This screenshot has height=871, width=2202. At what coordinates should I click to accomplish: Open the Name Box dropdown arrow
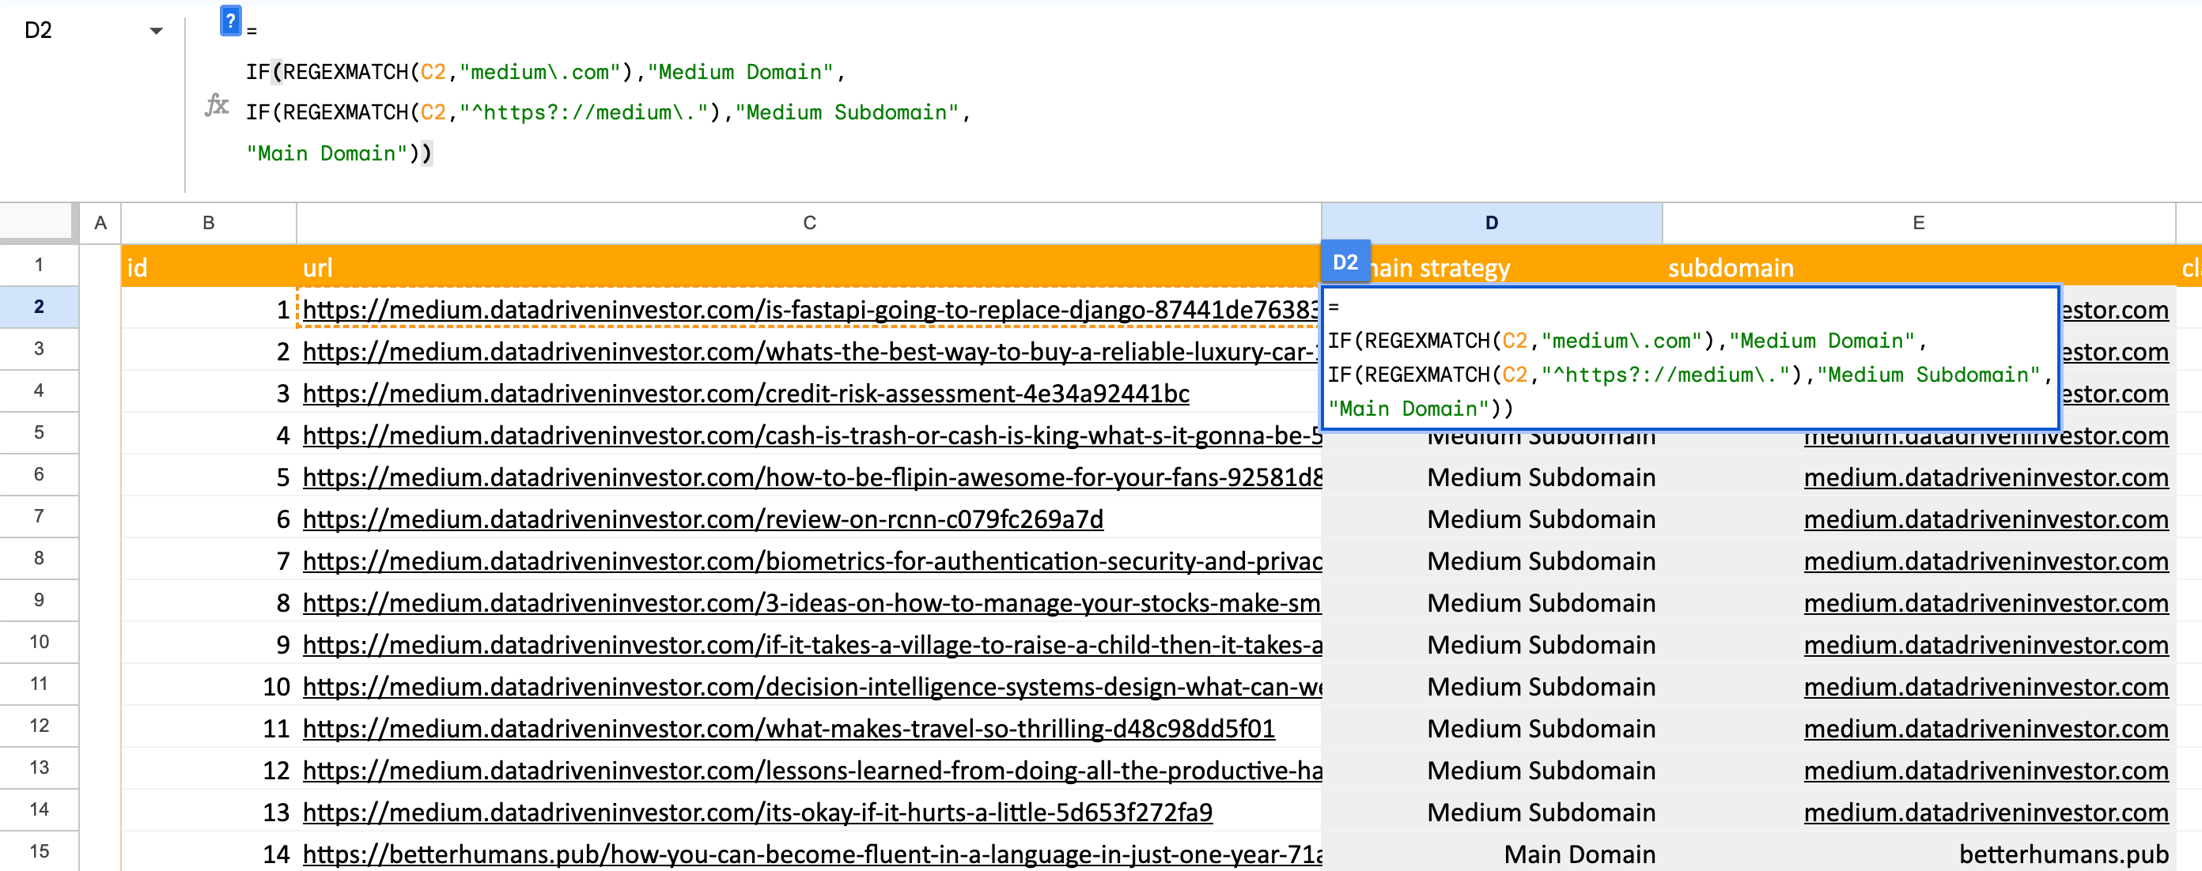[157, 30]
